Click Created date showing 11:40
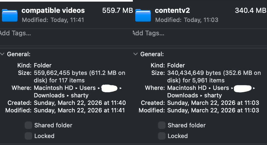 [80, 103]
